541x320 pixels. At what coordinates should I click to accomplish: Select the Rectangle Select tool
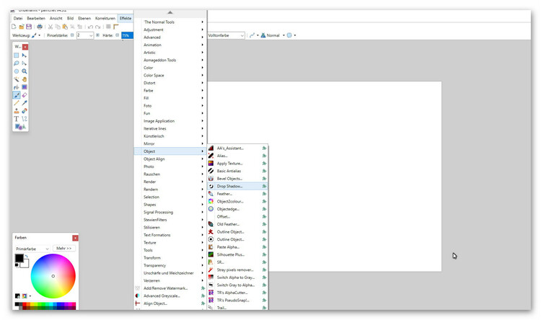(16, 55)
